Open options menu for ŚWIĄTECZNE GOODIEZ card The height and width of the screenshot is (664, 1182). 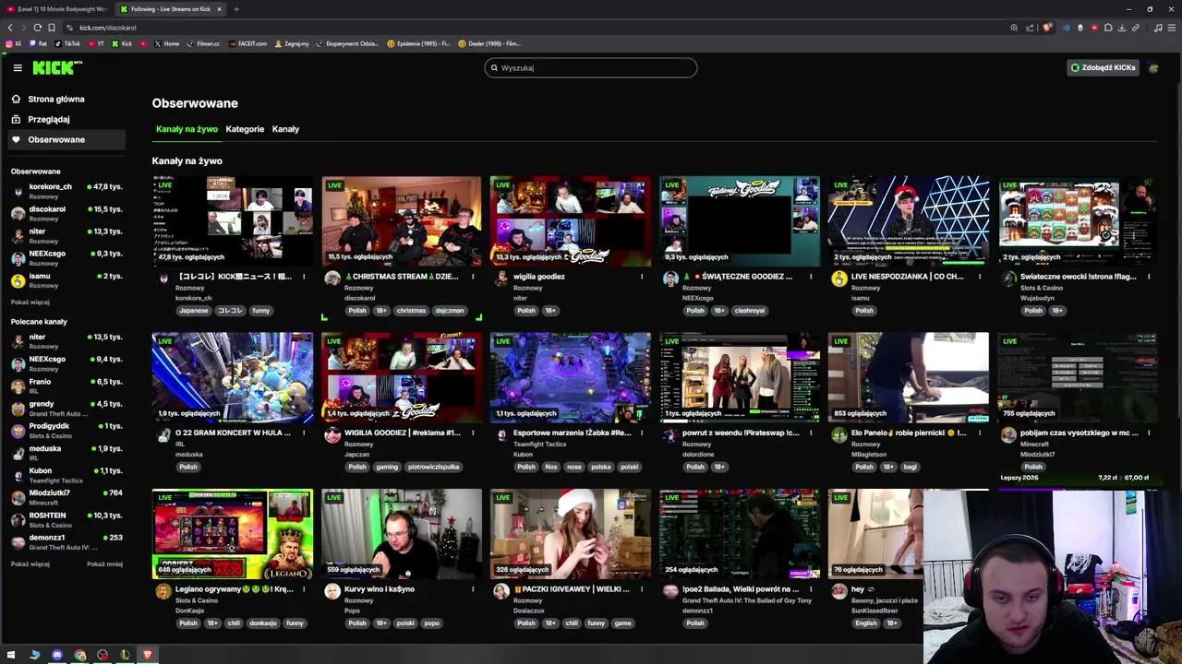click(x=811, y=277)
